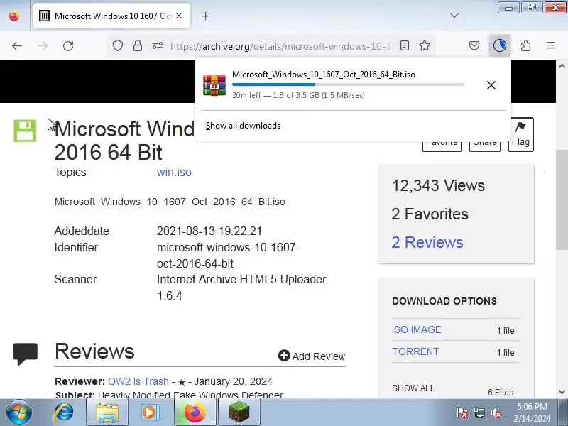568x426 pixels.
Task: Open the downloading .iso file entry
Action: (x=324, y=75)
